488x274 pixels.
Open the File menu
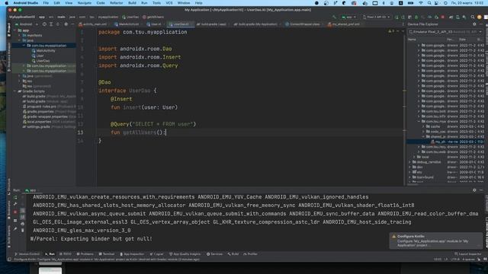click(46, 3)
